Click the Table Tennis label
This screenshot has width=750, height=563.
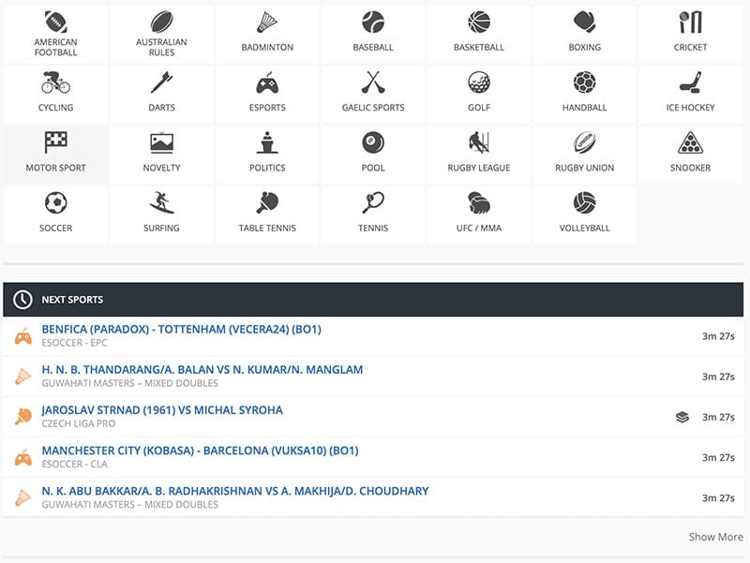click(267, 228)
